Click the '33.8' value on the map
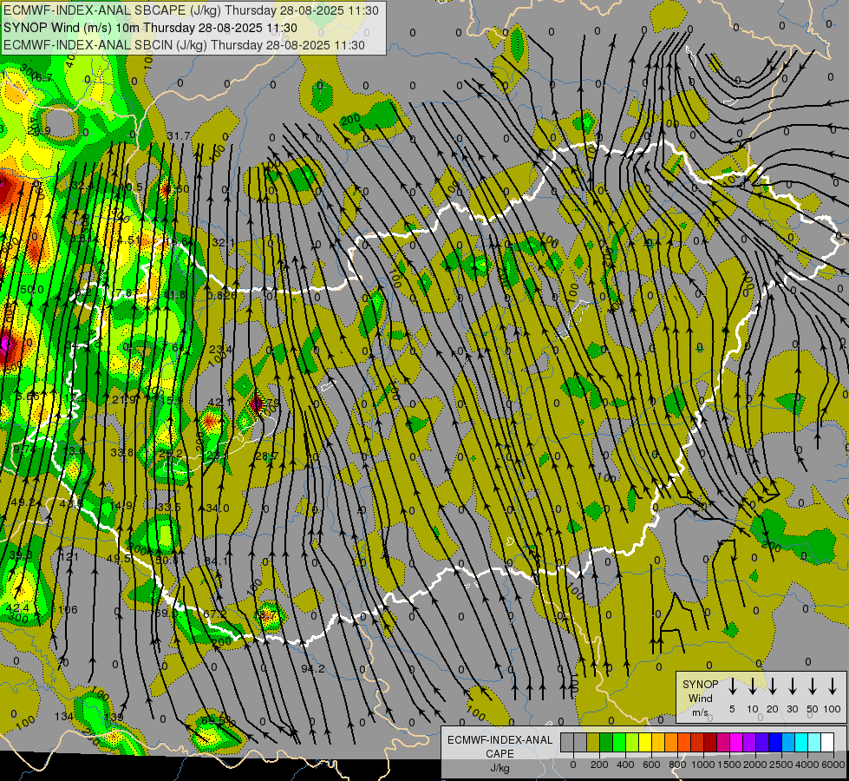The width and height of the screenshot is (849, 781). (121, 453)
